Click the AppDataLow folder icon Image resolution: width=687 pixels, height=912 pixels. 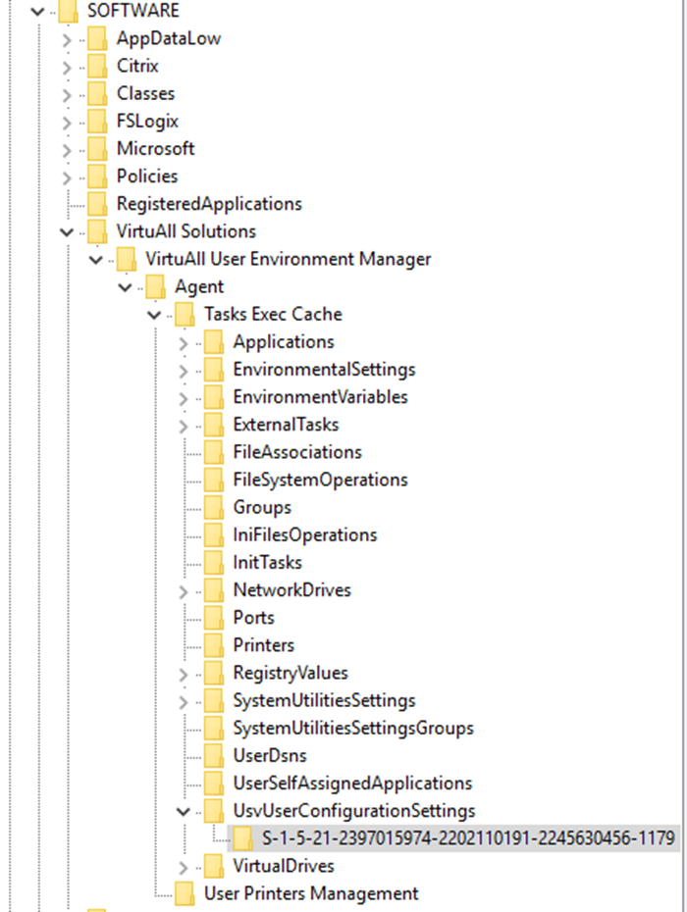97,38
